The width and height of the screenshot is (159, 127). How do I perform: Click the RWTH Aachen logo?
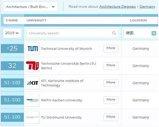click(x=32, y=100)
